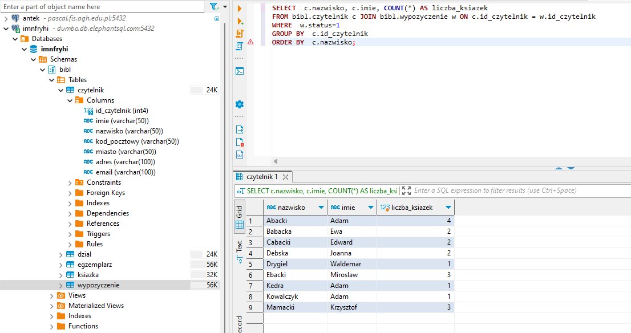
Task: Open the blue gear settings icon
Action: click(240, 104)
